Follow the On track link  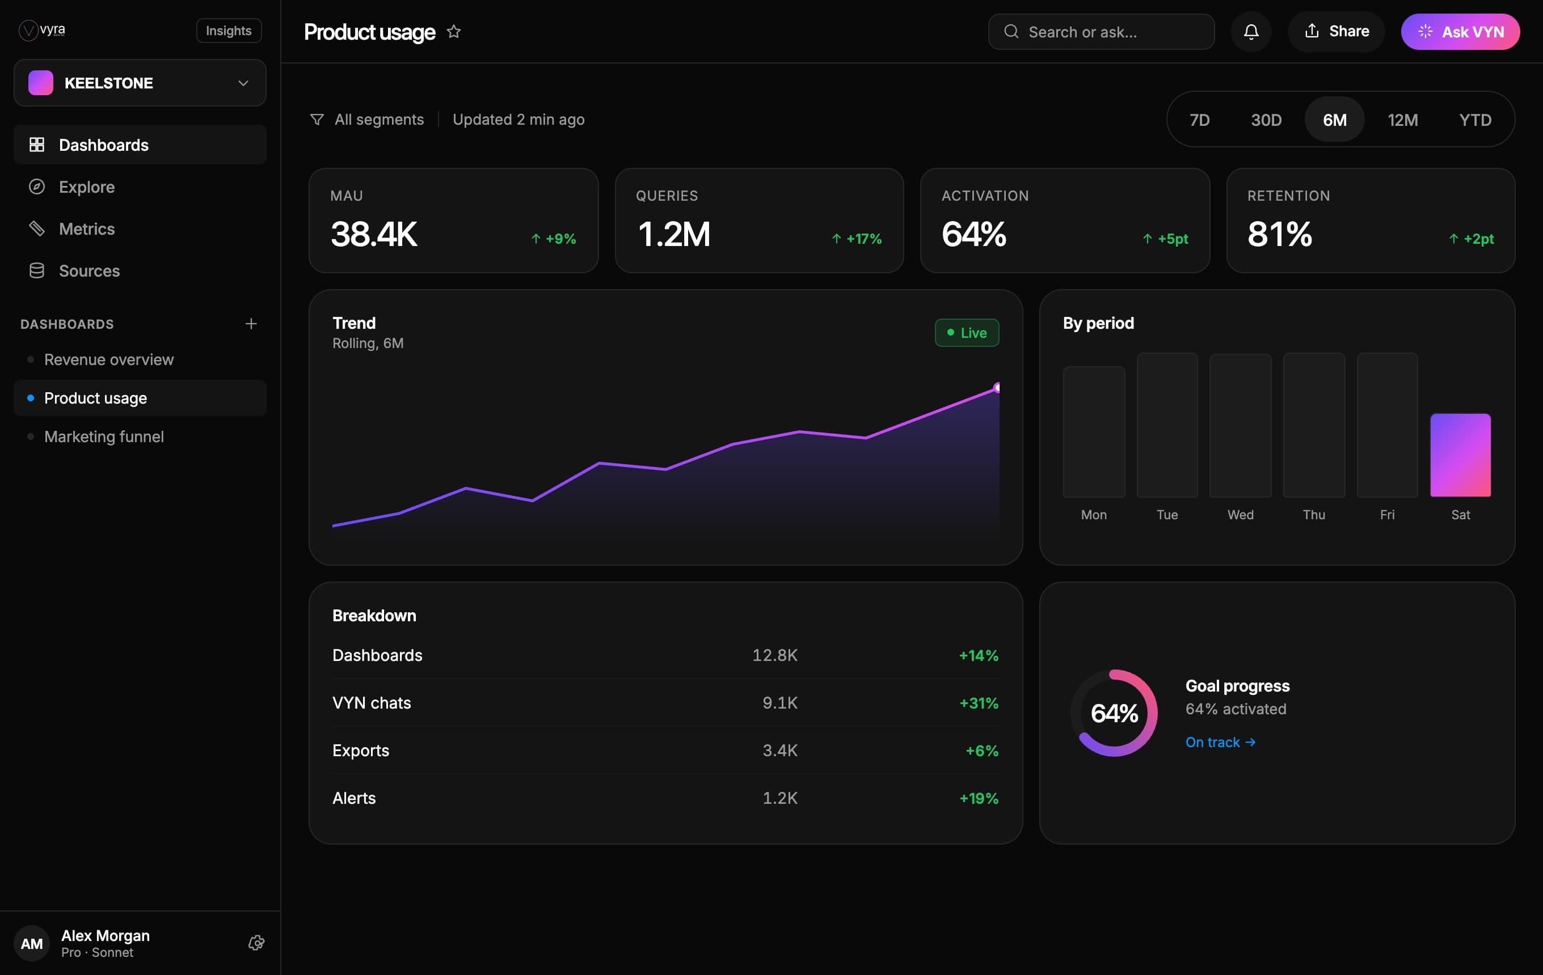[1220, 742]
